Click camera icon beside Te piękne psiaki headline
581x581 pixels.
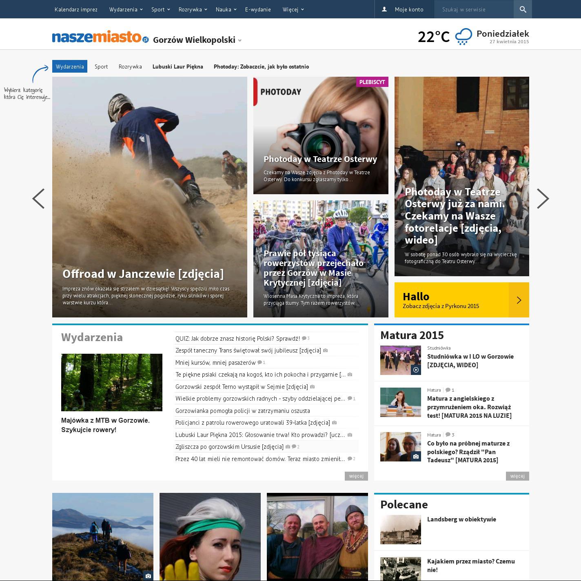click(350, 375)
